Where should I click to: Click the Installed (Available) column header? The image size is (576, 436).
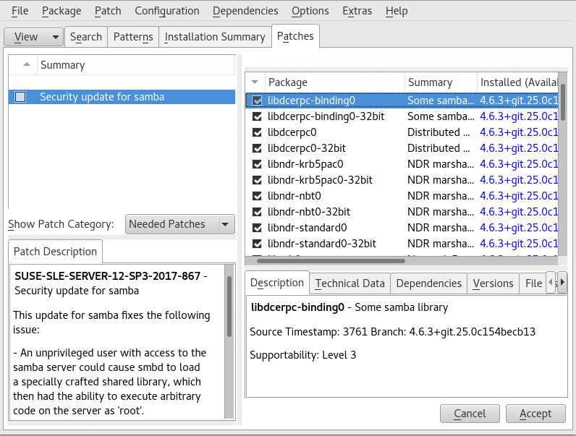(517, 82)
